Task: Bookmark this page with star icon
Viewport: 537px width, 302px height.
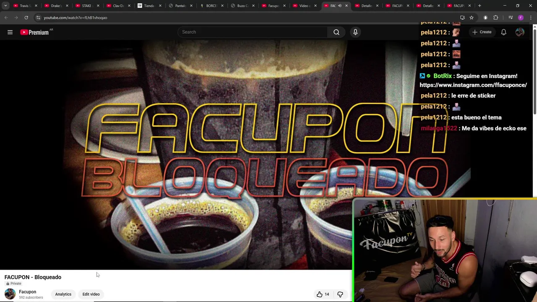Action: click(472, 18)
